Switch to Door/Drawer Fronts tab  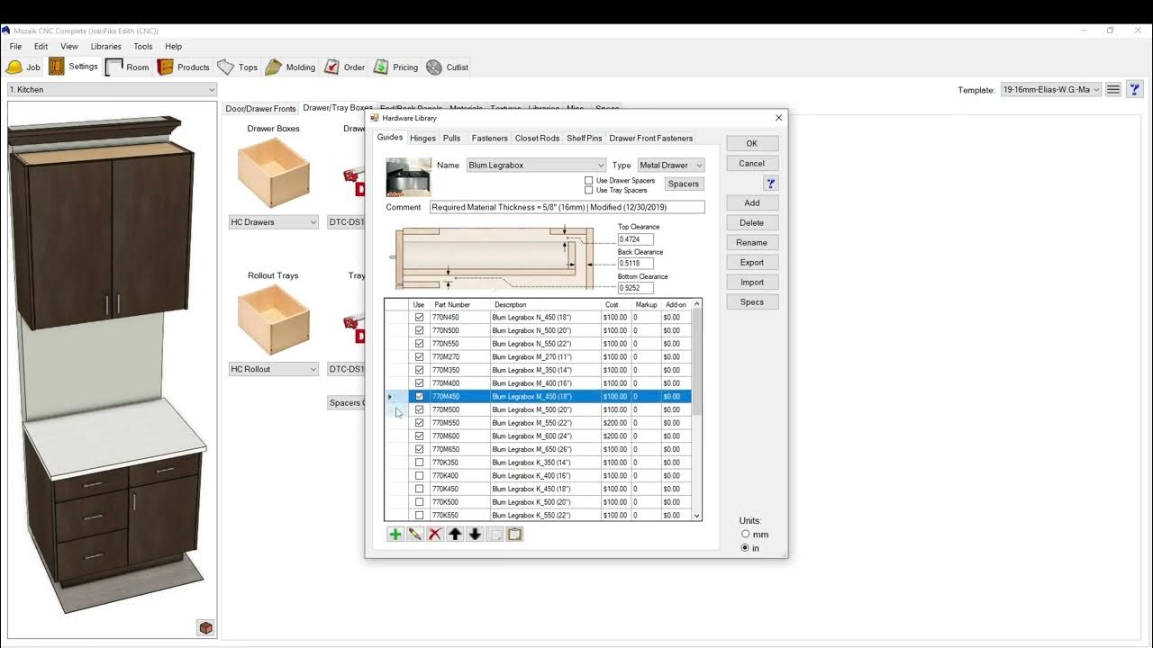pyautogui.click(x=260, y=109)
